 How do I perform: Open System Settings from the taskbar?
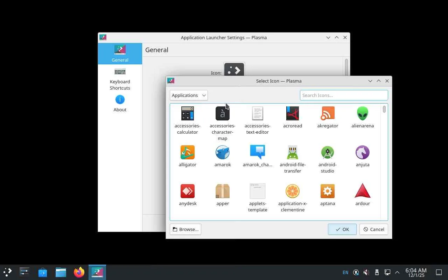pos(24,272)
